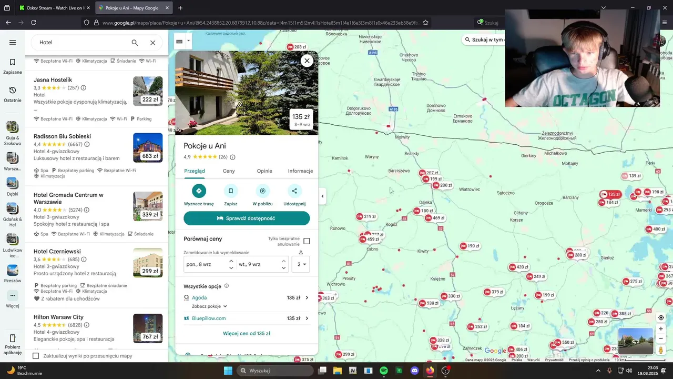
Task: Open dropdown beside the keyboard icon on map
Action: pos(188,41)
